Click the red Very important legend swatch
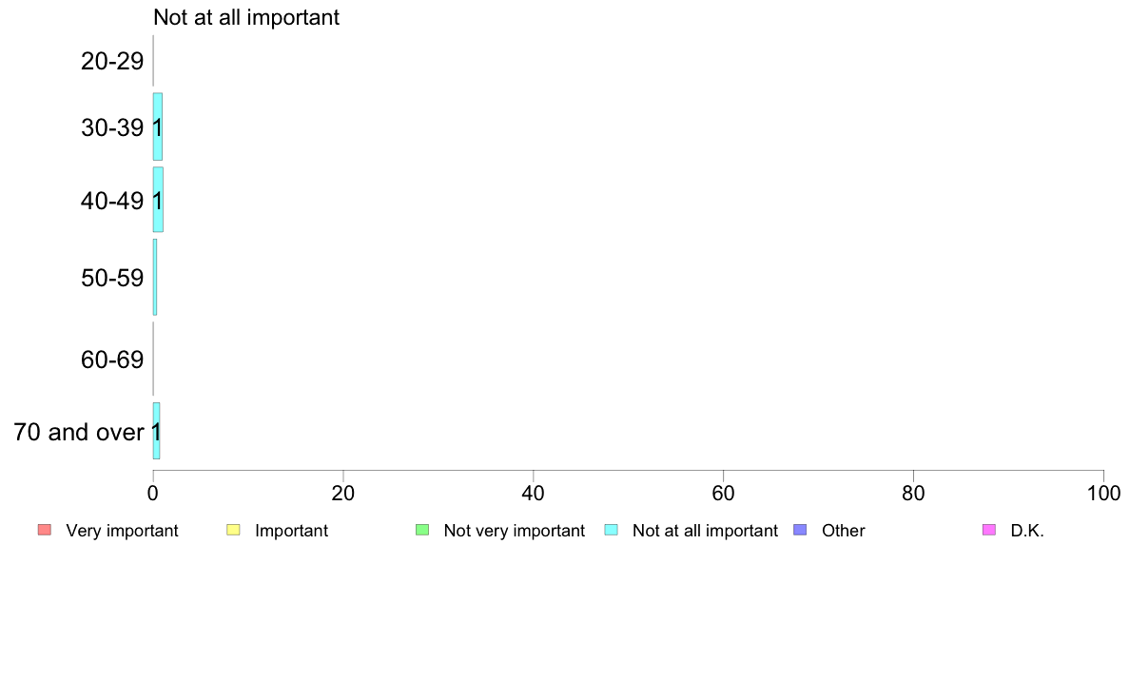Viewport: 1130px width, 700px height. (x=45, y=530)
